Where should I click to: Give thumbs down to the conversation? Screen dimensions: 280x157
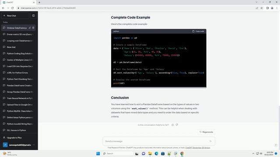tap(177, 125)
